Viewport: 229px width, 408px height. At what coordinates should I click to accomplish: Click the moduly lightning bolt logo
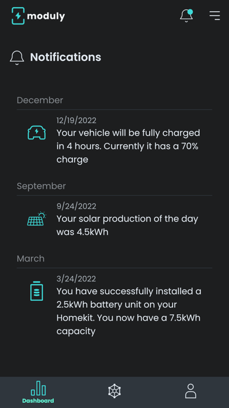coord(18,16)
